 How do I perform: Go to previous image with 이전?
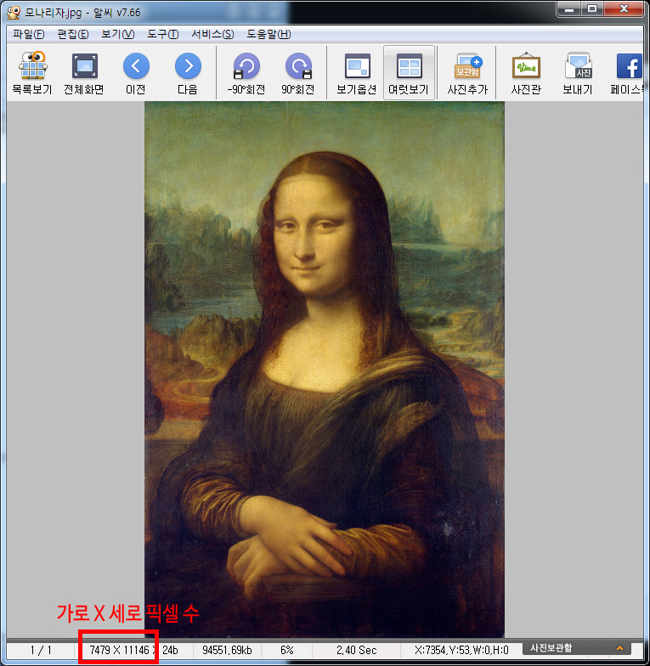[x=136, y=73]
